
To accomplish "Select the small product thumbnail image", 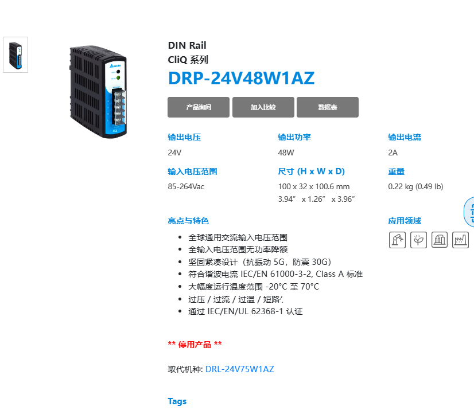I will click(x=15, y=54).
